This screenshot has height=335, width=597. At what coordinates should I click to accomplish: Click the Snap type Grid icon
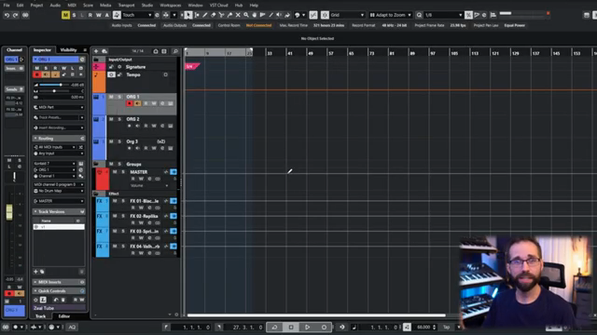coord(325,15)
